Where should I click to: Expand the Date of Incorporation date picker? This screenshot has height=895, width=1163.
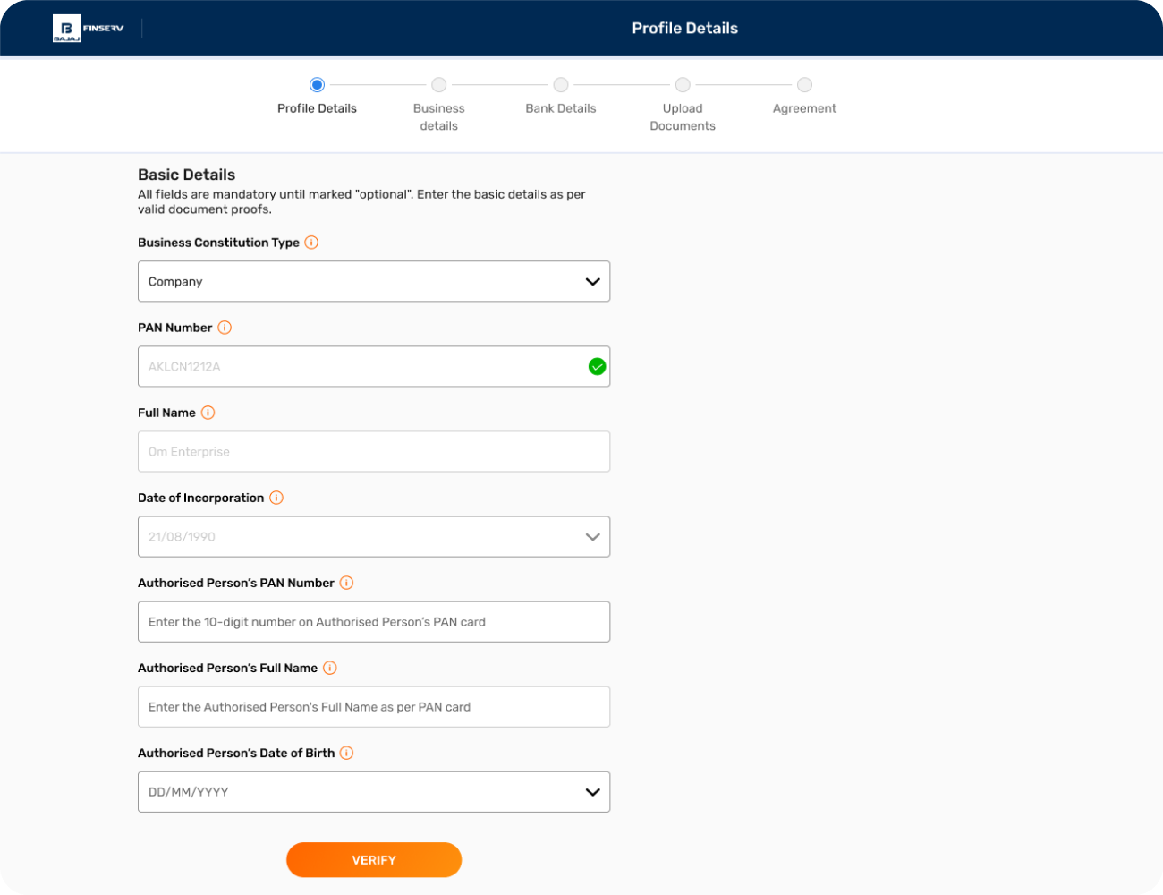[591, 537]
